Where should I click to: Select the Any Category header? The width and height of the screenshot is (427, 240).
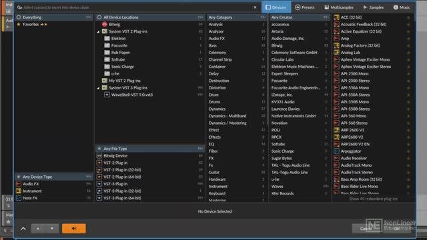[236, 17]
